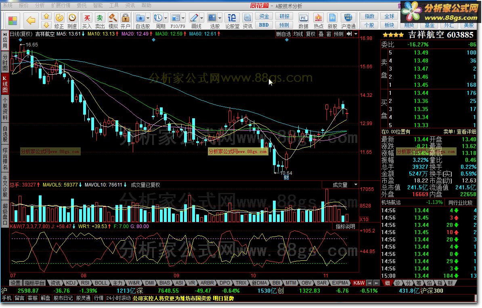This screenshot has width=482, height=308.
Task: Select the 分时图 sidebar view
Action: point(5,63)
